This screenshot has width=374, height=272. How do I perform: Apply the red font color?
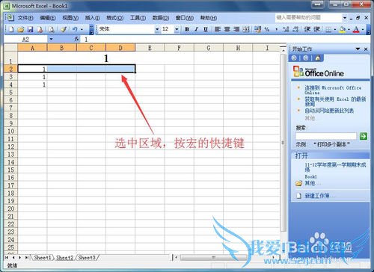point(357,29)
